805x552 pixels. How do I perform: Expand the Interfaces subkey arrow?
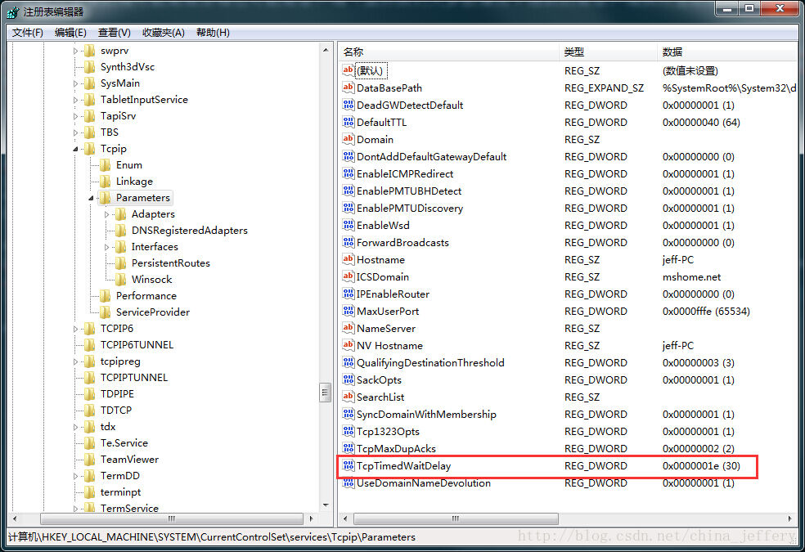click(x=106, y=247)
